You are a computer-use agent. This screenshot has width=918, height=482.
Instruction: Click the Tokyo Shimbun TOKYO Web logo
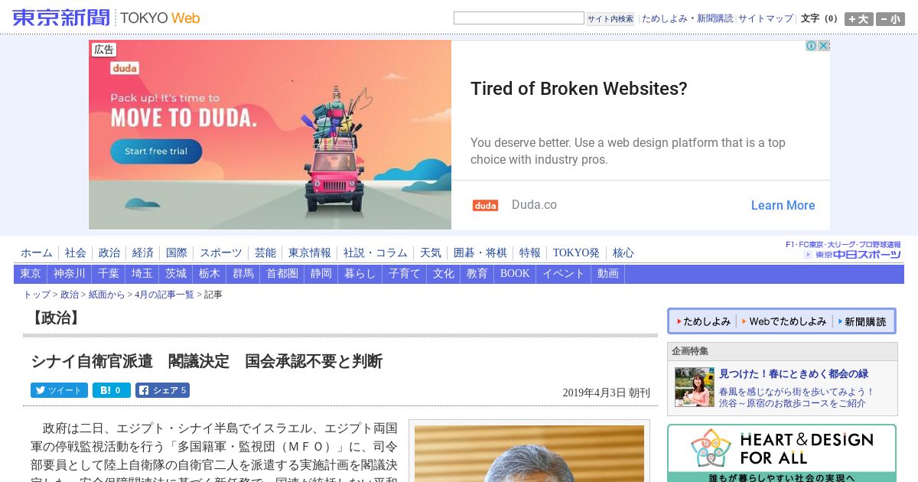click(x=106, y=18)
